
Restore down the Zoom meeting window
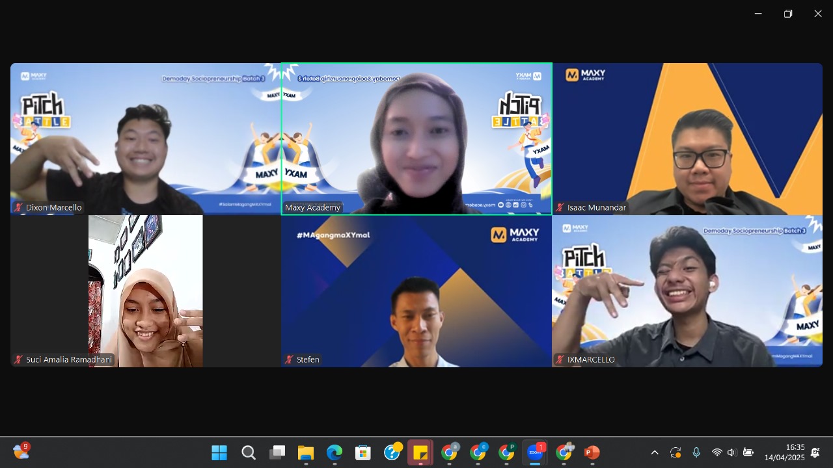click(x=788, y=14)
